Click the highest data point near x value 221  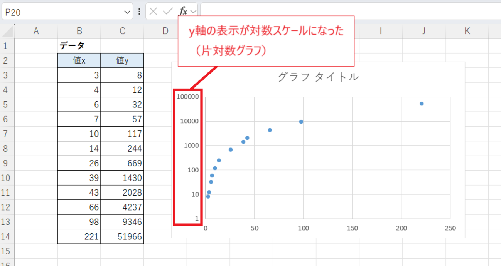(x=421, y=104)
